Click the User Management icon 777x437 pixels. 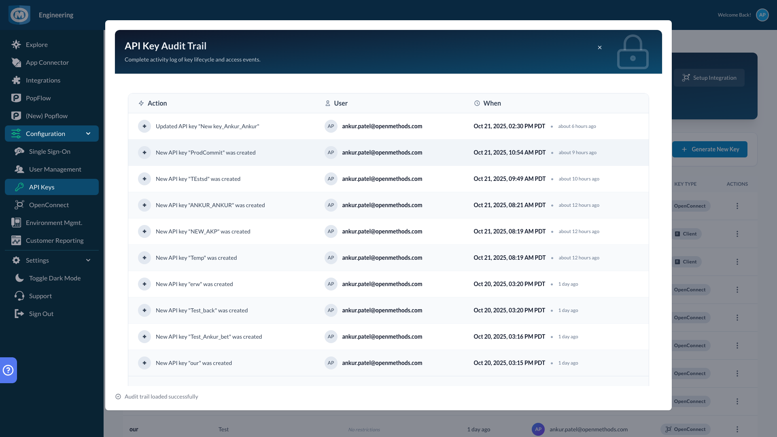click(19, 169)
